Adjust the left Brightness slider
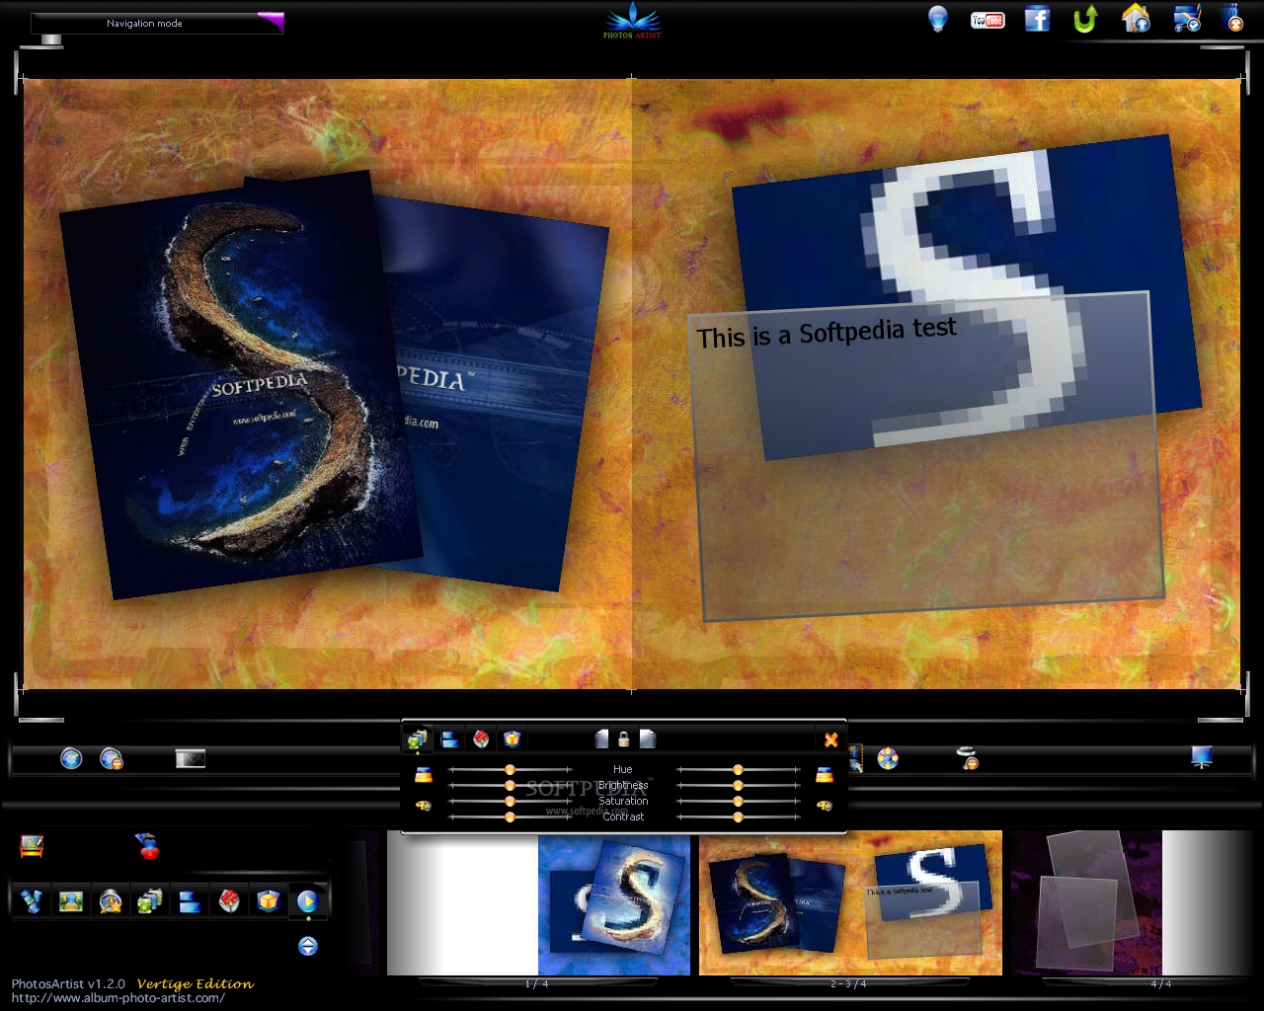1264x1011 pixels. pos(510,785)
